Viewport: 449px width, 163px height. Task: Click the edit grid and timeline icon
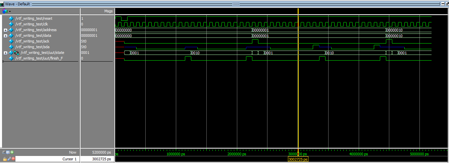point(8,152)
